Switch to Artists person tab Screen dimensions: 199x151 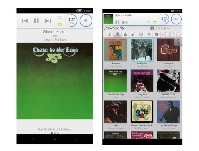[125, 34]
